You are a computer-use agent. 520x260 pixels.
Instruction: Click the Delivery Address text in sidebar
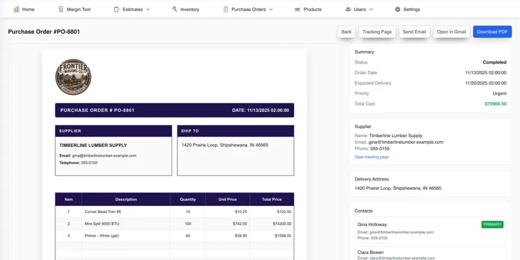(x=398, y=188)
